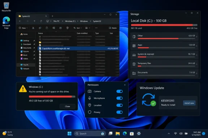Expand the System & reserved storage category
Viewport: 208px width, 138px height.
click(164, 55)
